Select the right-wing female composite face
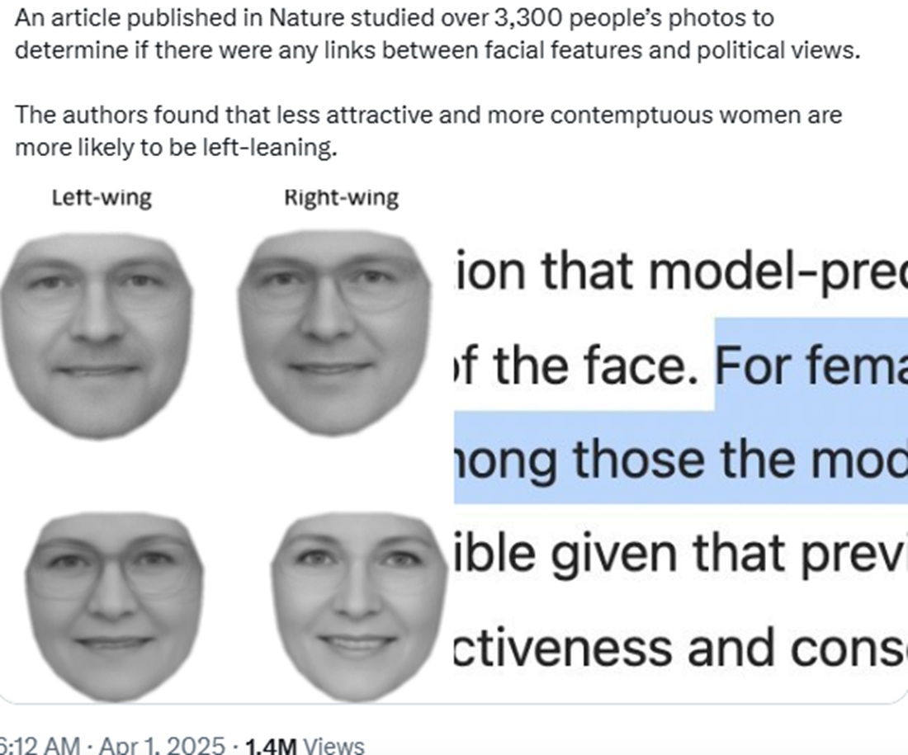This screenshot has width=908, height=755. [359, 606]
